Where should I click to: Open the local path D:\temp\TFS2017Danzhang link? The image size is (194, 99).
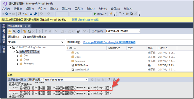coord(109,42)
